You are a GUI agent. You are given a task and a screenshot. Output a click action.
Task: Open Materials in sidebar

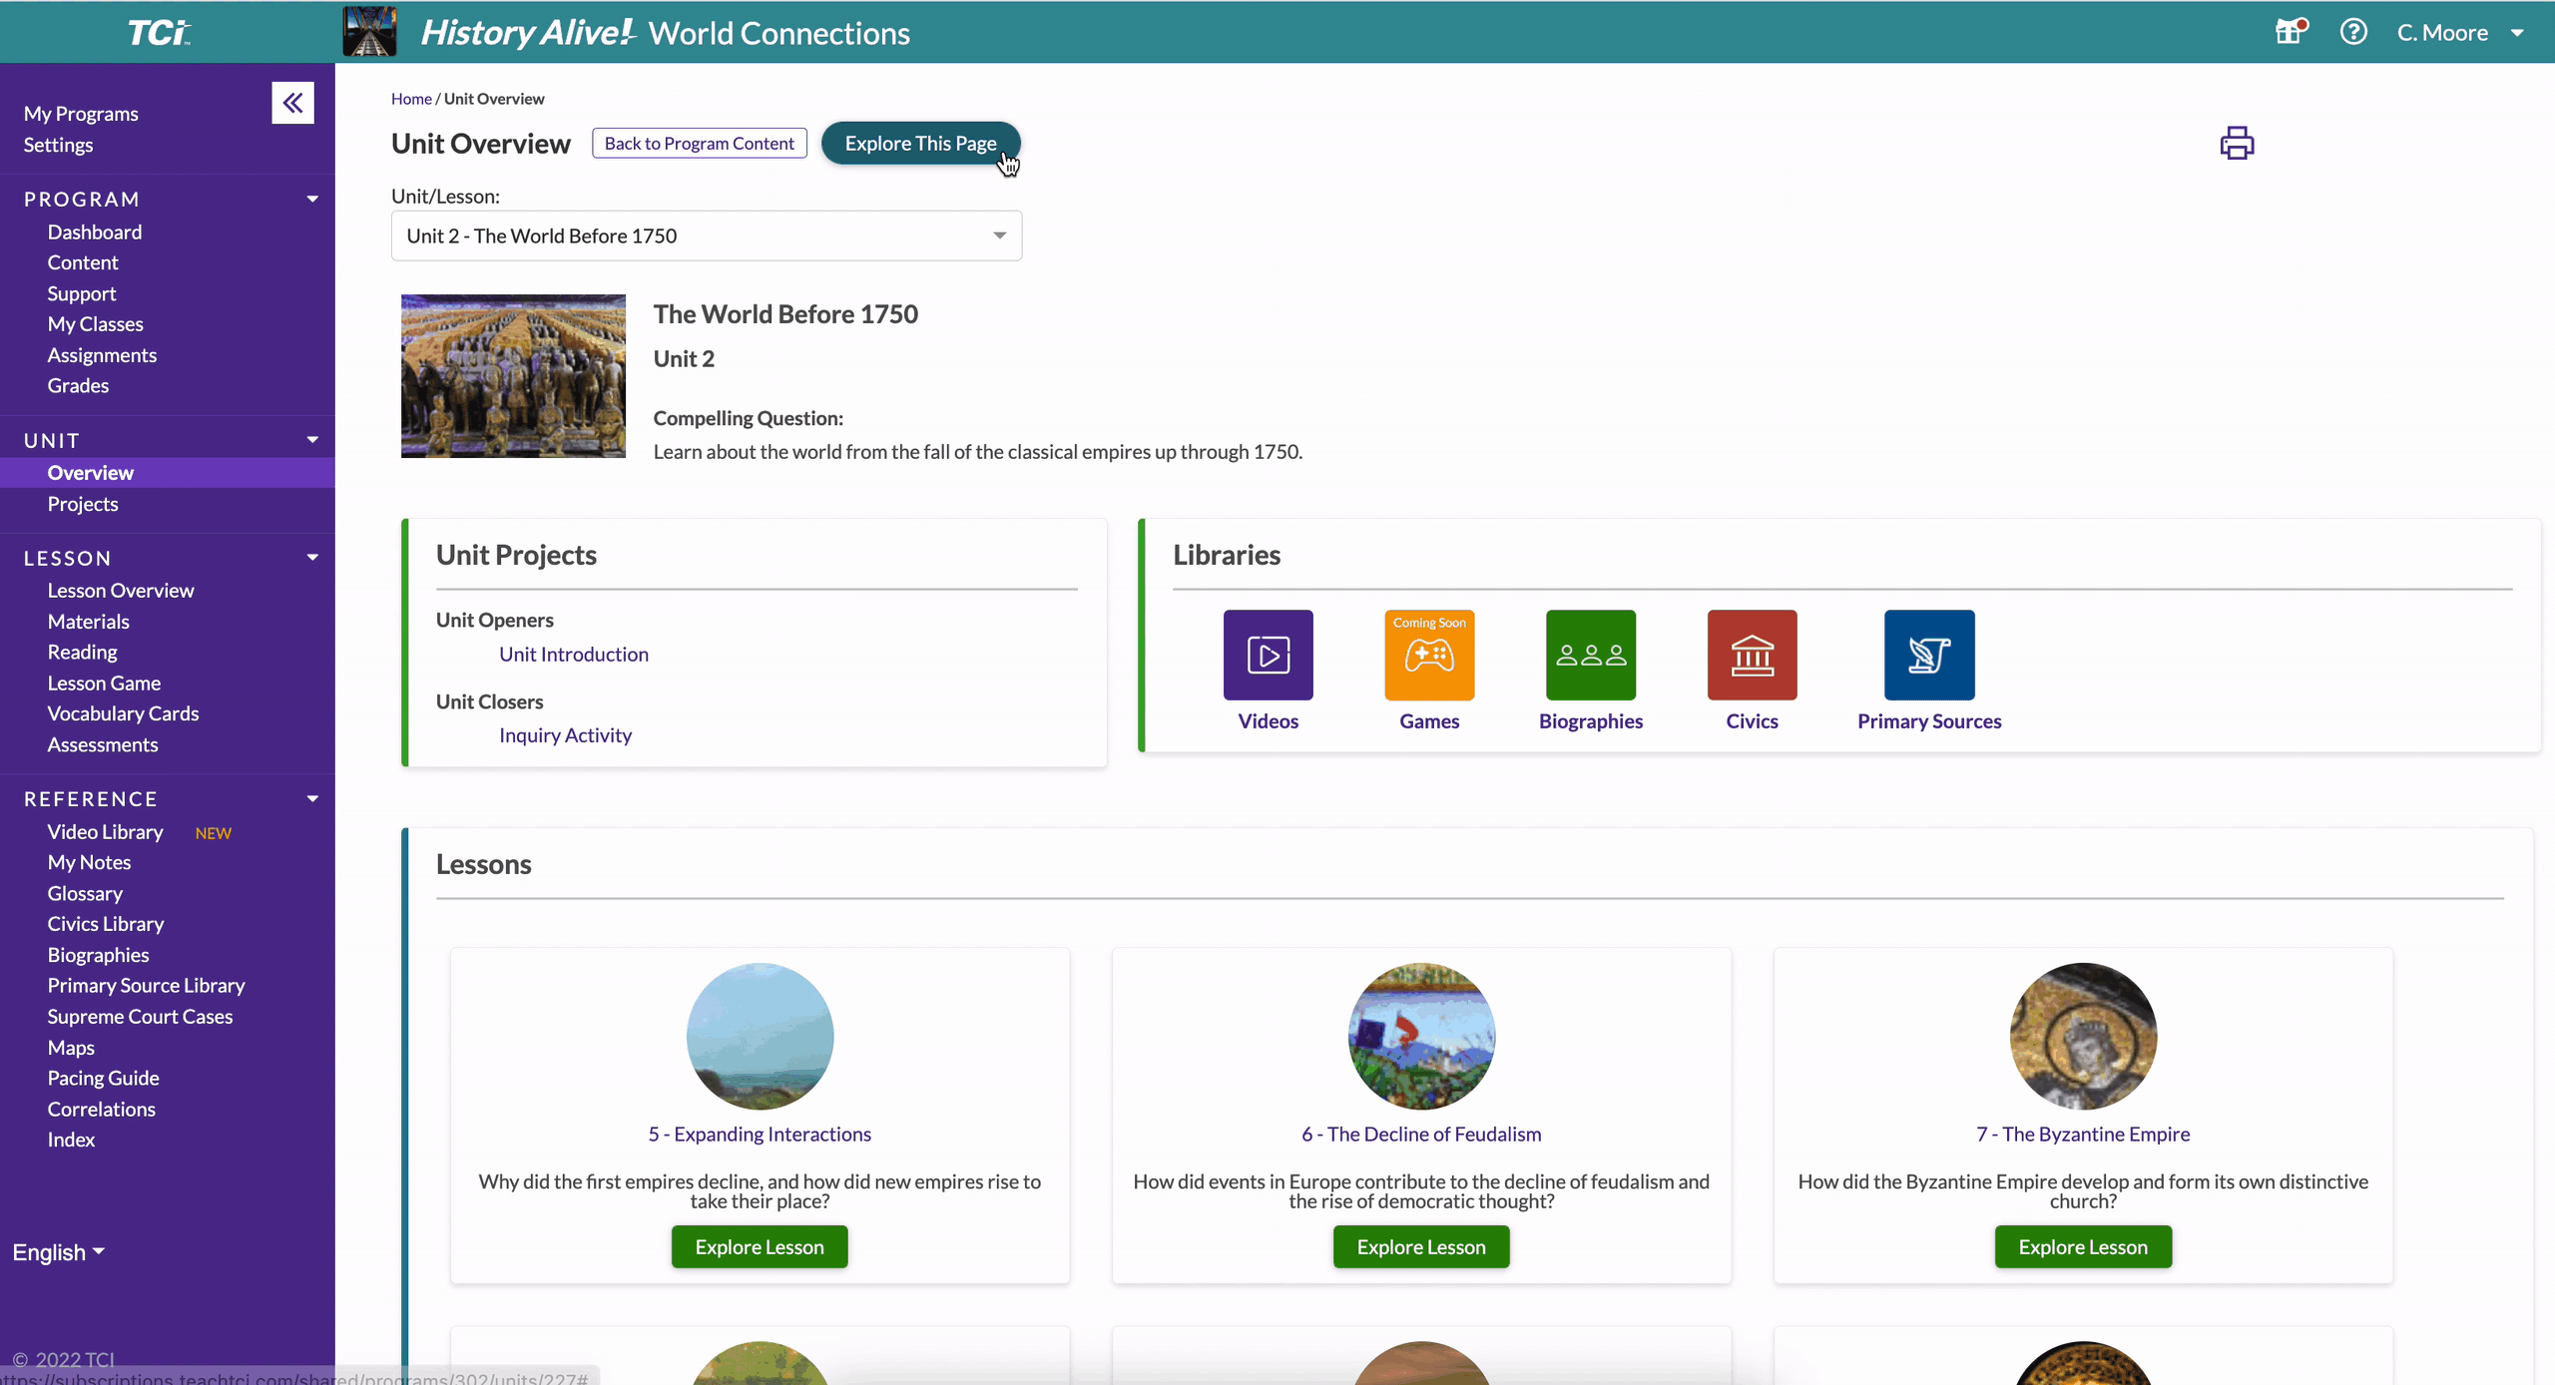point(88,622)
